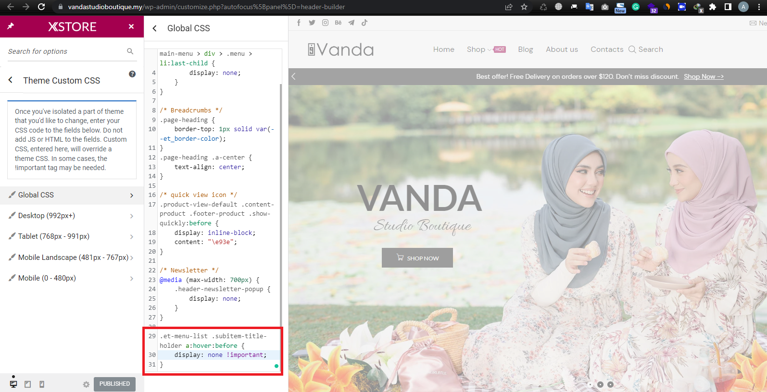Go back in the browser
Viewport: 767px width, 392px height.
point(11,7)
